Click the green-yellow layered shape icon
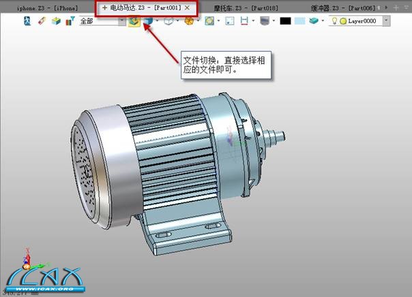Screen dimensions: 412x297 (x=134, y=21)
